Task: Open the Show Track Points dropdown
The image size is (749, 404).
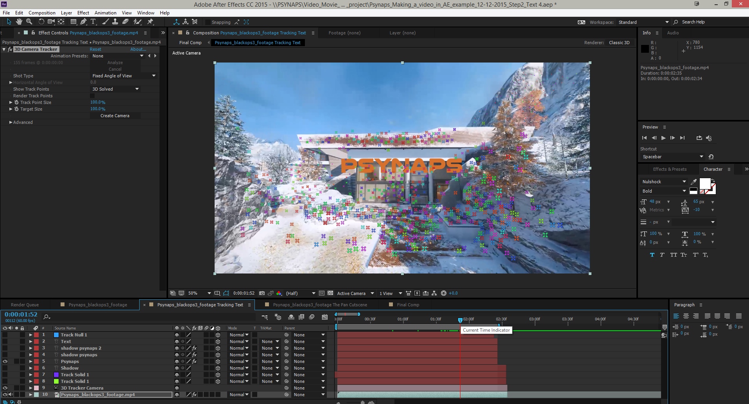Action: (x=115, y=89)
